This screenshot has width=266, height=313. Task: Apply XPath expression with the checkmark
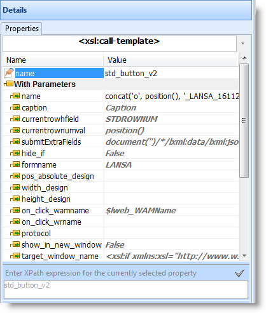239,273
